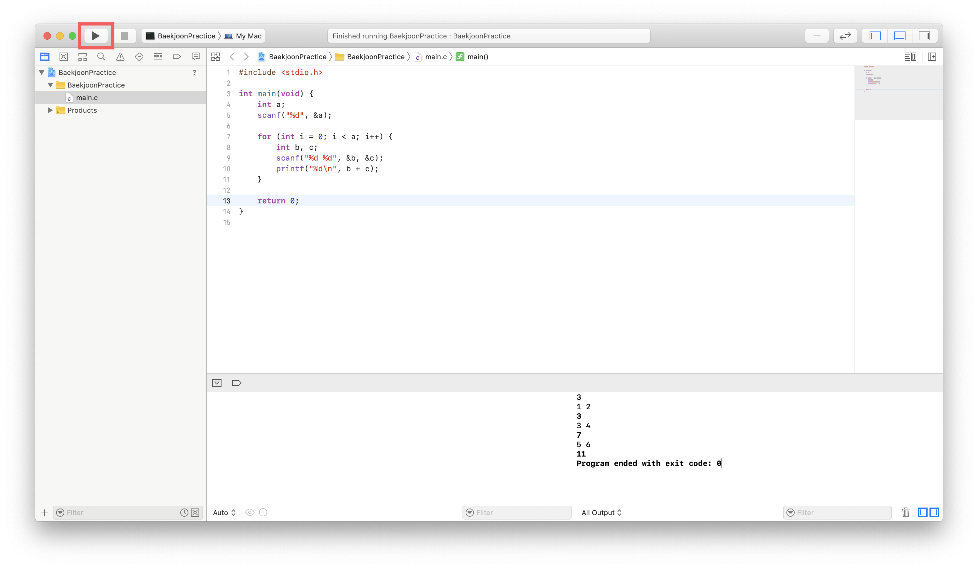
Task: Open the Issue navigator warning icon
Action: 120,57
